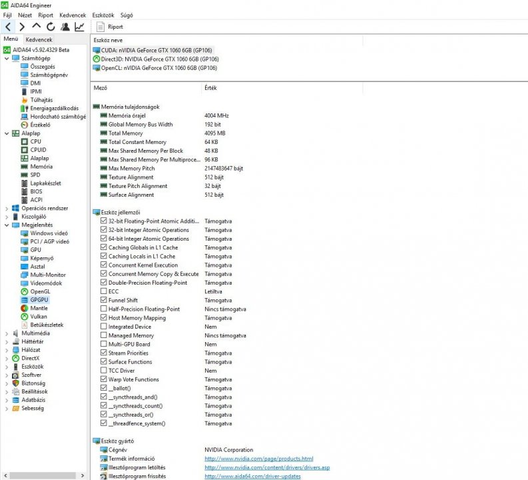Select the SPD memory module icon
Image resolution: width=528 pixels, height=480 pixels.
pyautogui.click(x=24, y=175)
